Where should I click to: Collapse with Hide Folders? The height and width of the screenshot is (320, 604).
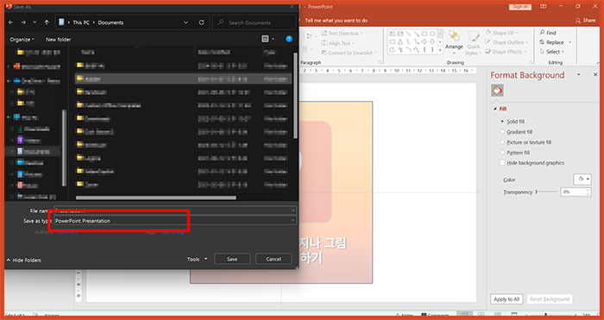point(24,260)
